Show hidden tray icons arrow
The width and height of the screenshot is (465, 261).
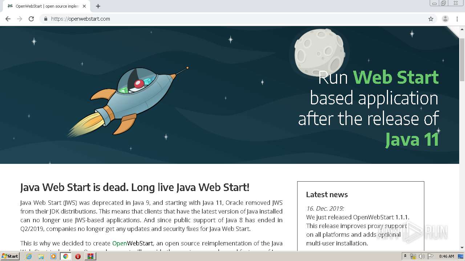click(405, 256)
